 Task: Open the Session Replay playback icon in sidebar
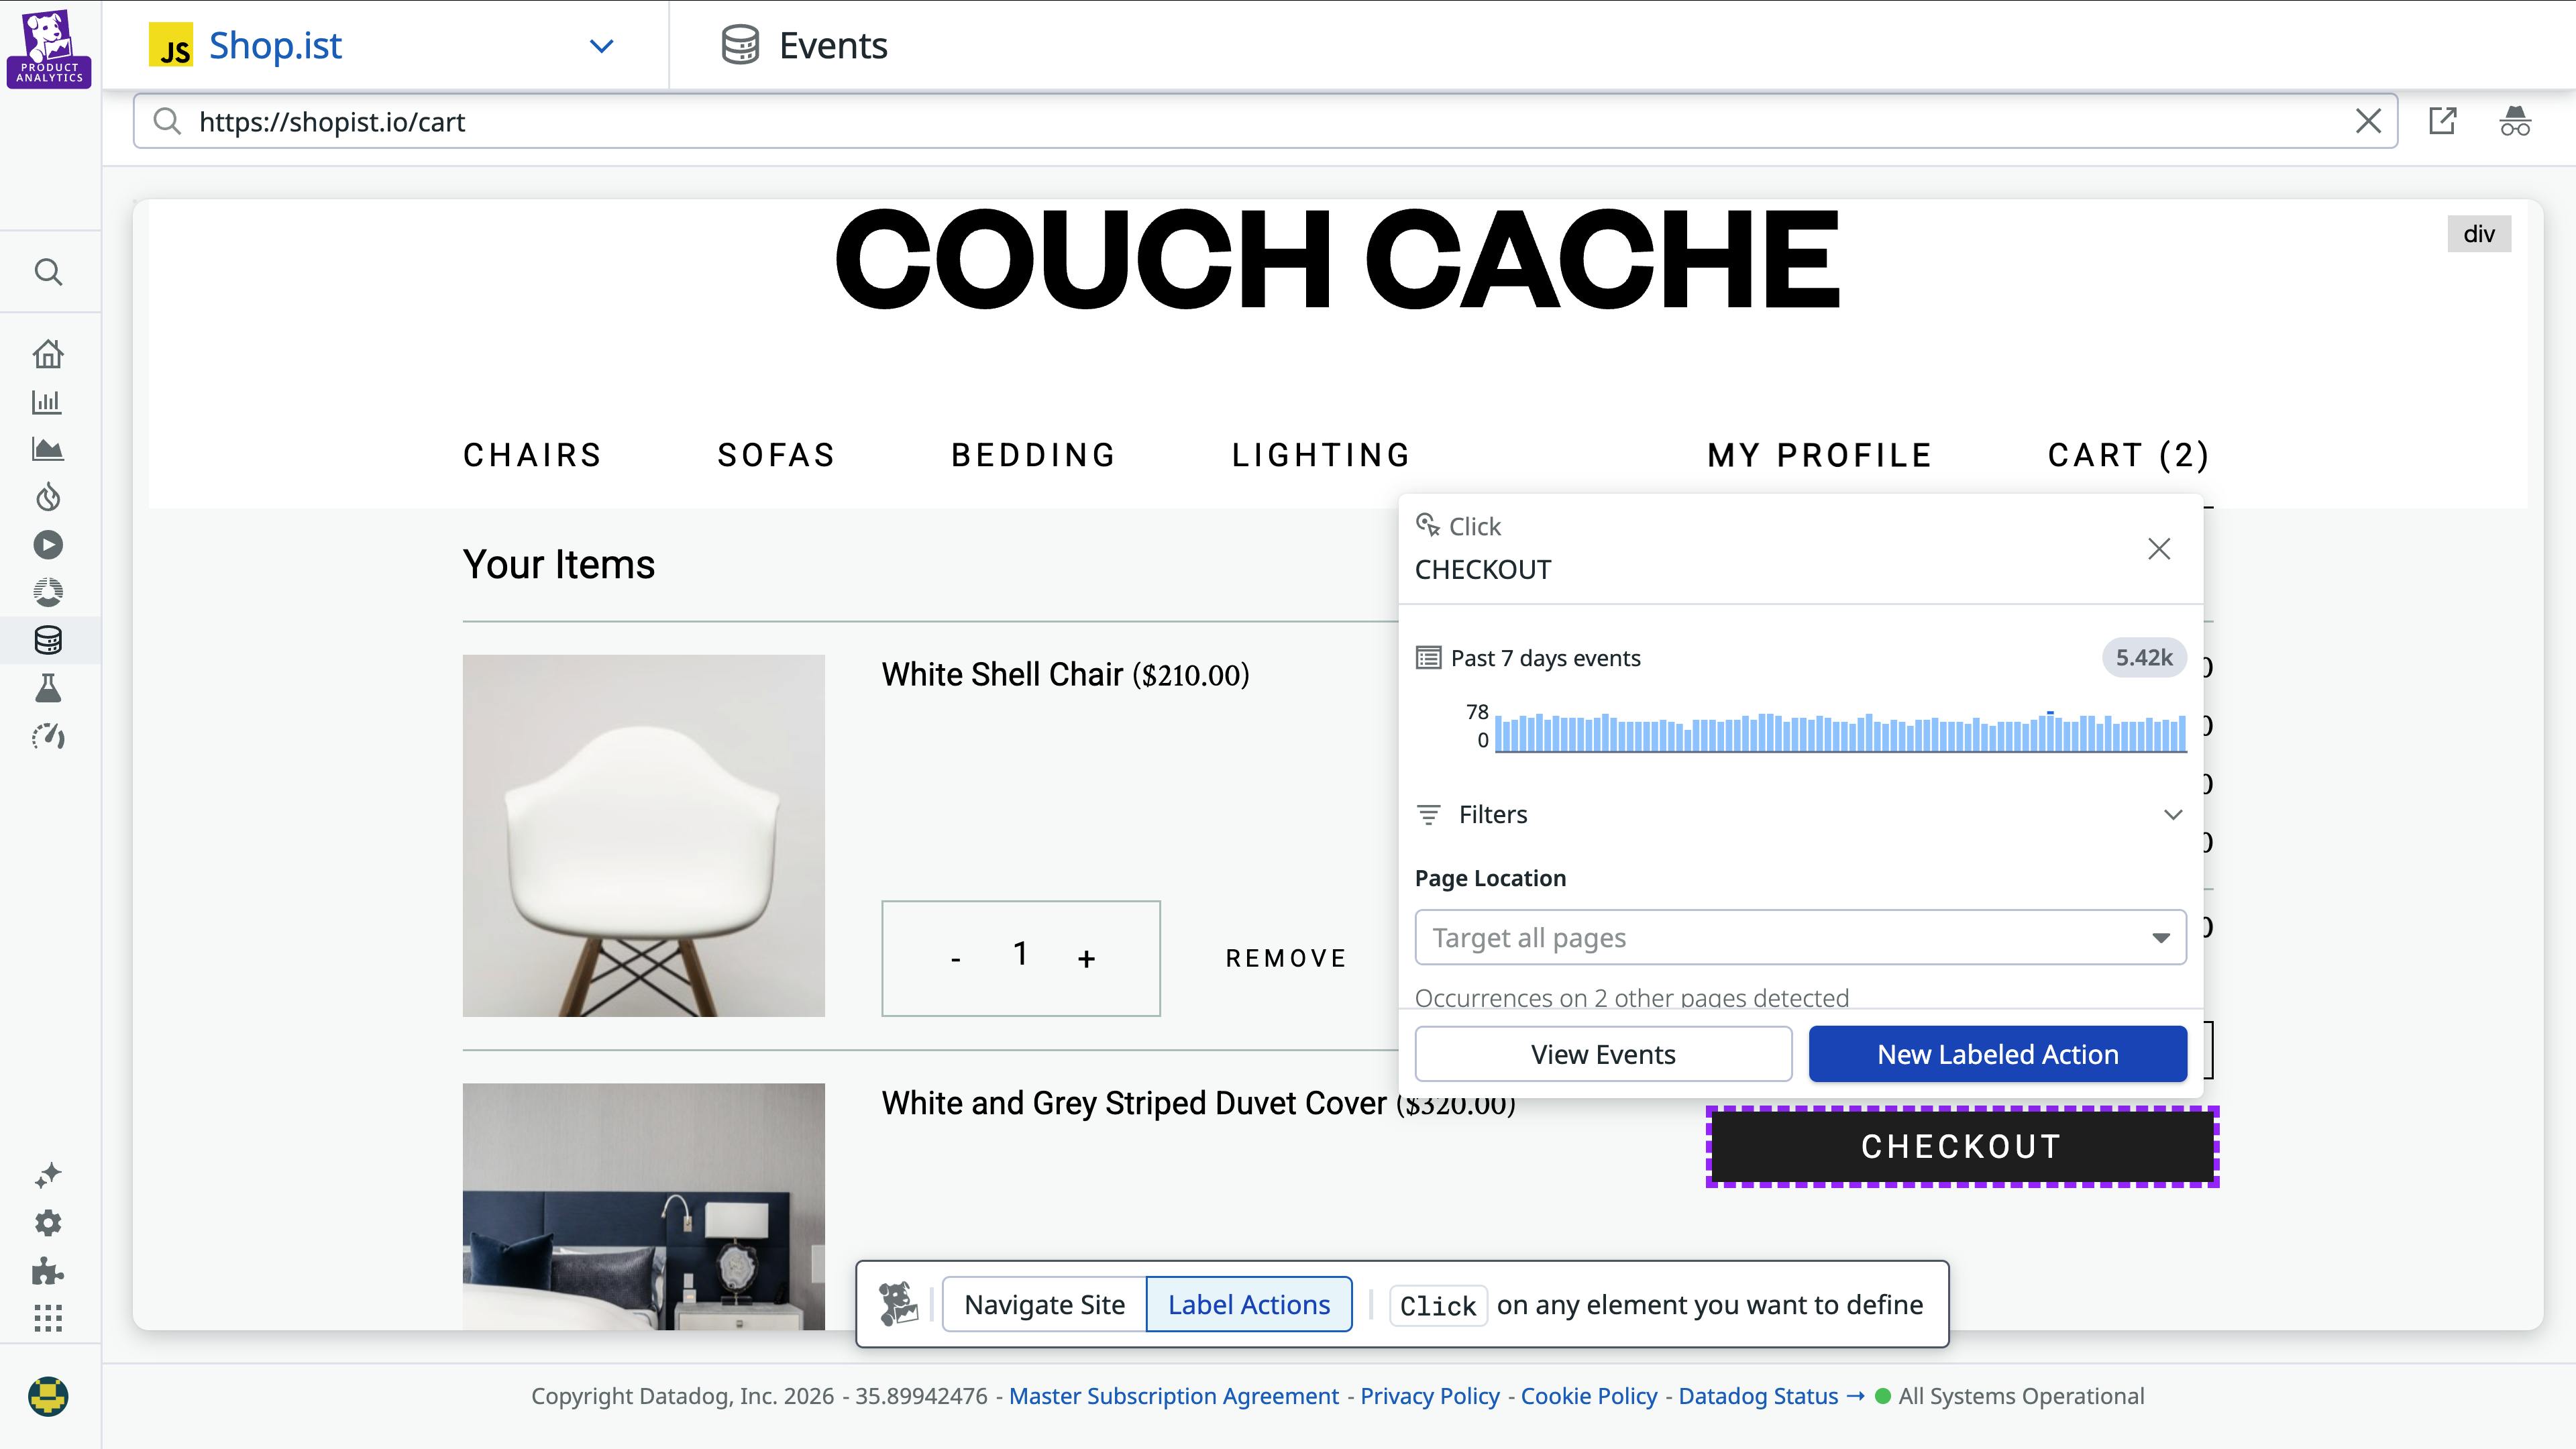tap(49, 545)
